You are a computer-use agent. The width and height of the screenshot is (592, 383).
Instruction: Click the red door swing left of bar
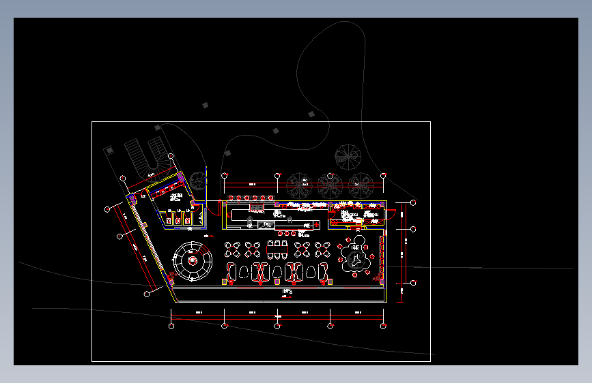pyautogui.click(x=214, y=208)
